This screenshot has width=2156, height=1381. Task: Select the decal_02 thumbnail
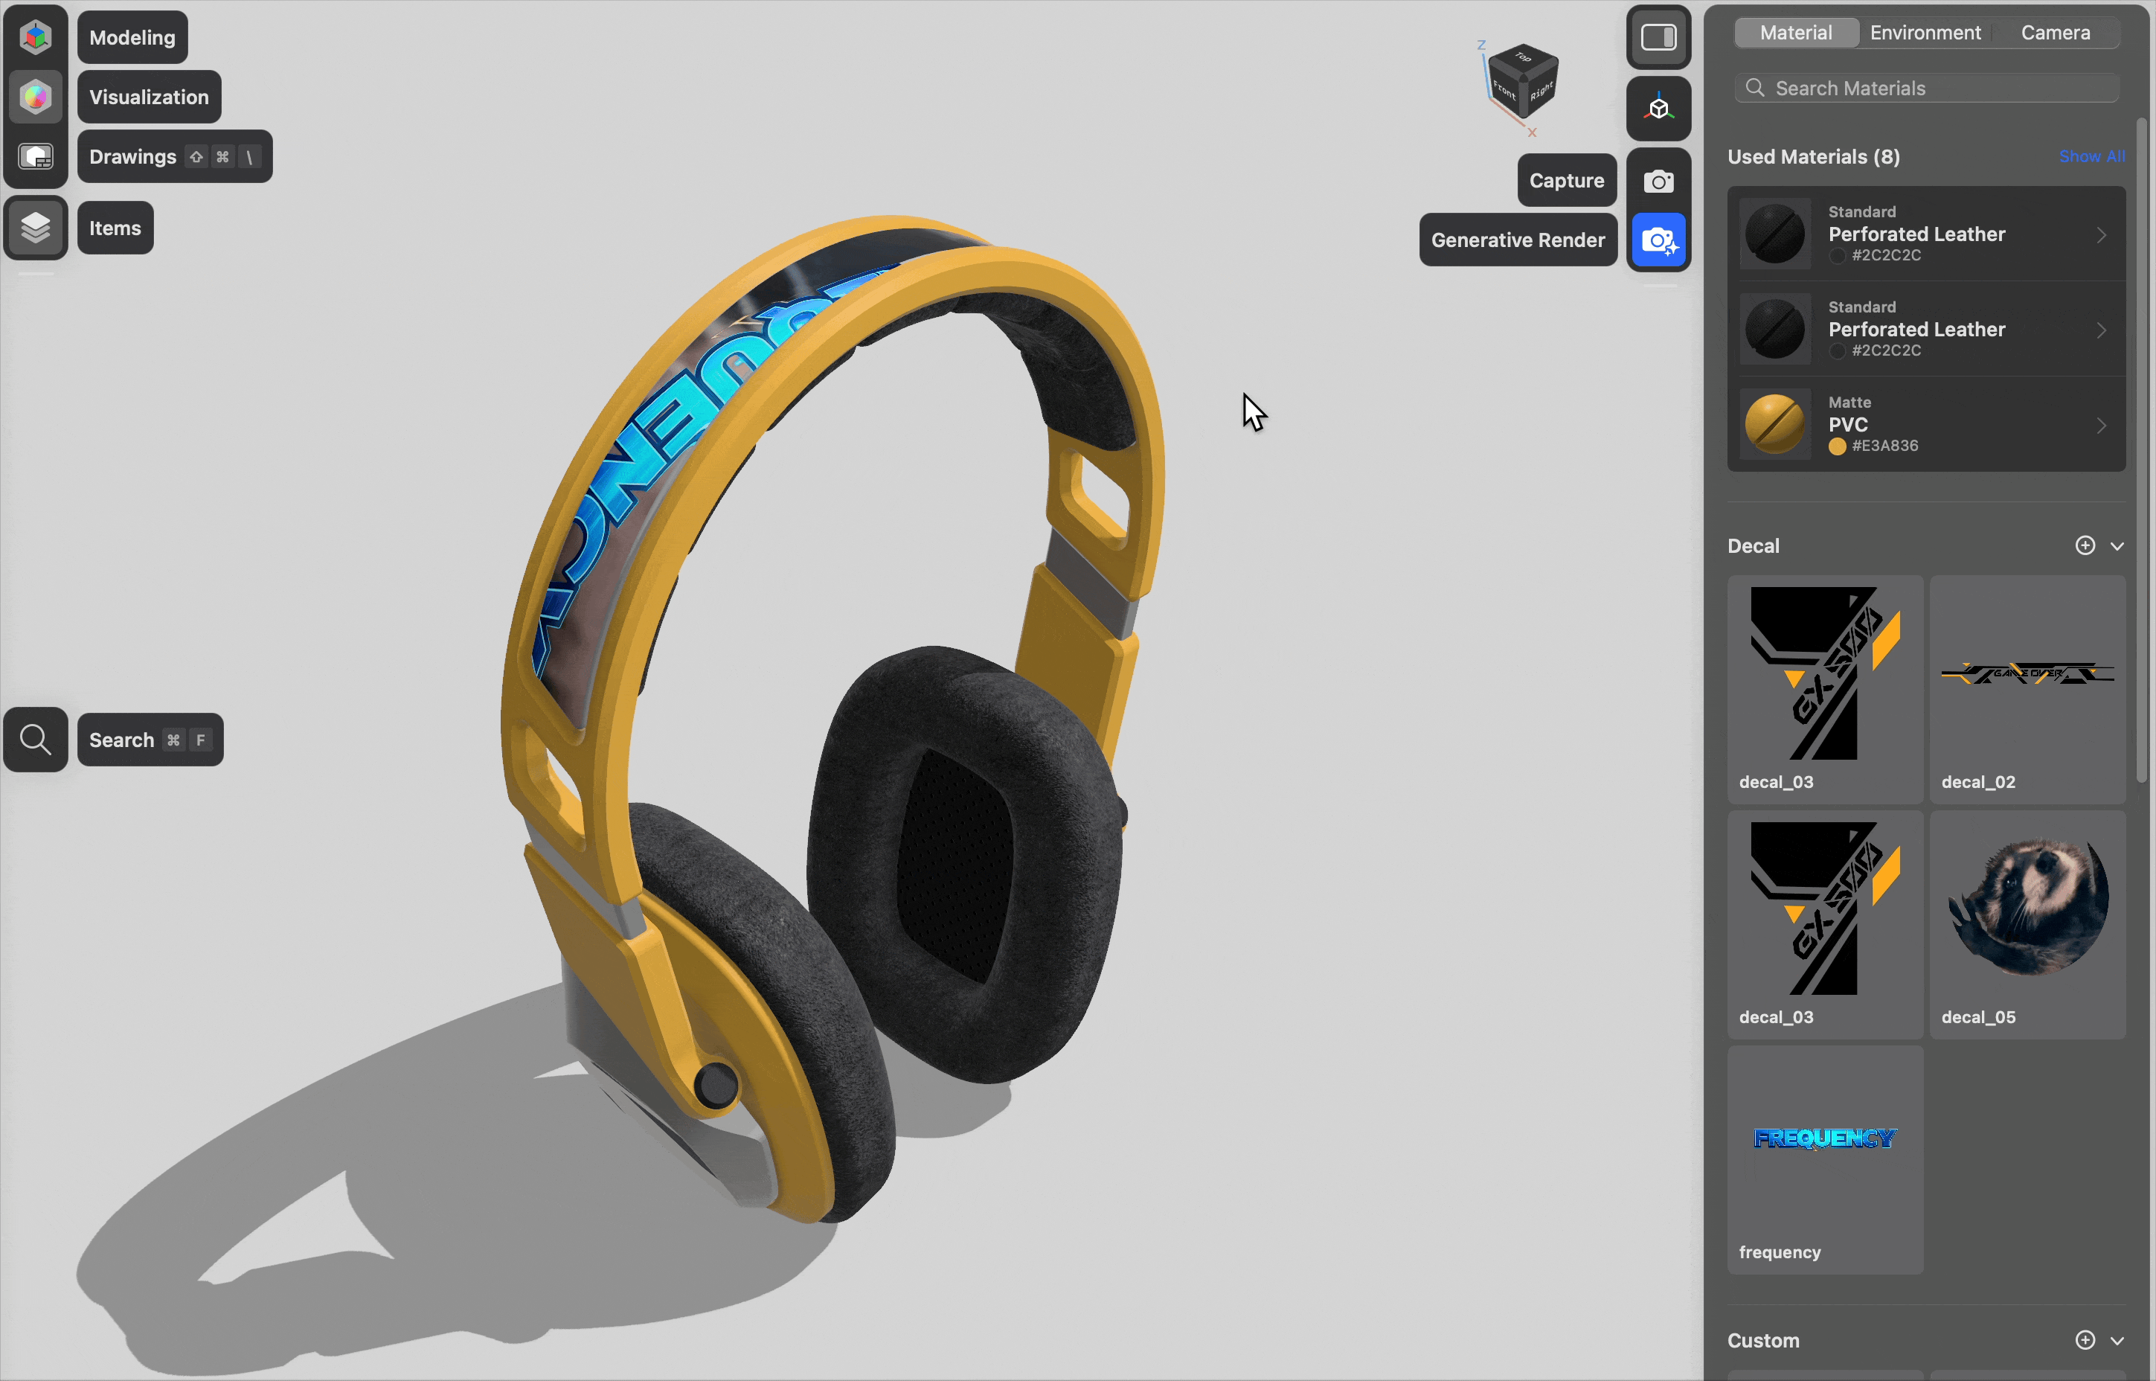tap(2027, 689)
